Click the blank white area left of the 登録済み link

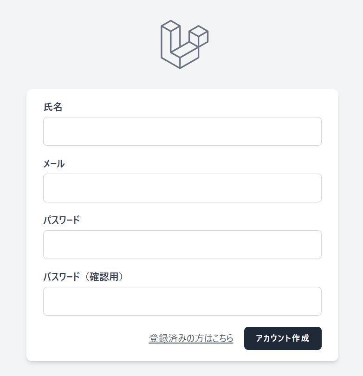coord(93,338)
